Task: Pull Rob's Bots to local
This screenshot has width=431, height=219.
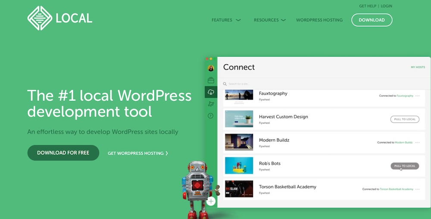Action: pyautogui.click(x=405, y=166)
